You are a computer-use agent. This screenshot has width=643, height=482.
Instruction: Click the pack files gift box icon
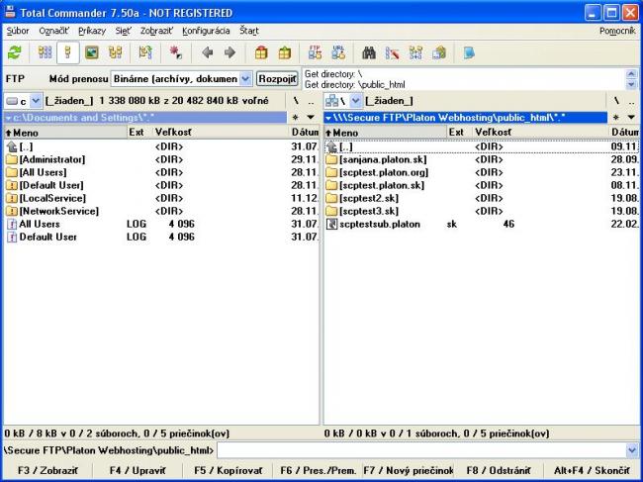tap(261, 52)
